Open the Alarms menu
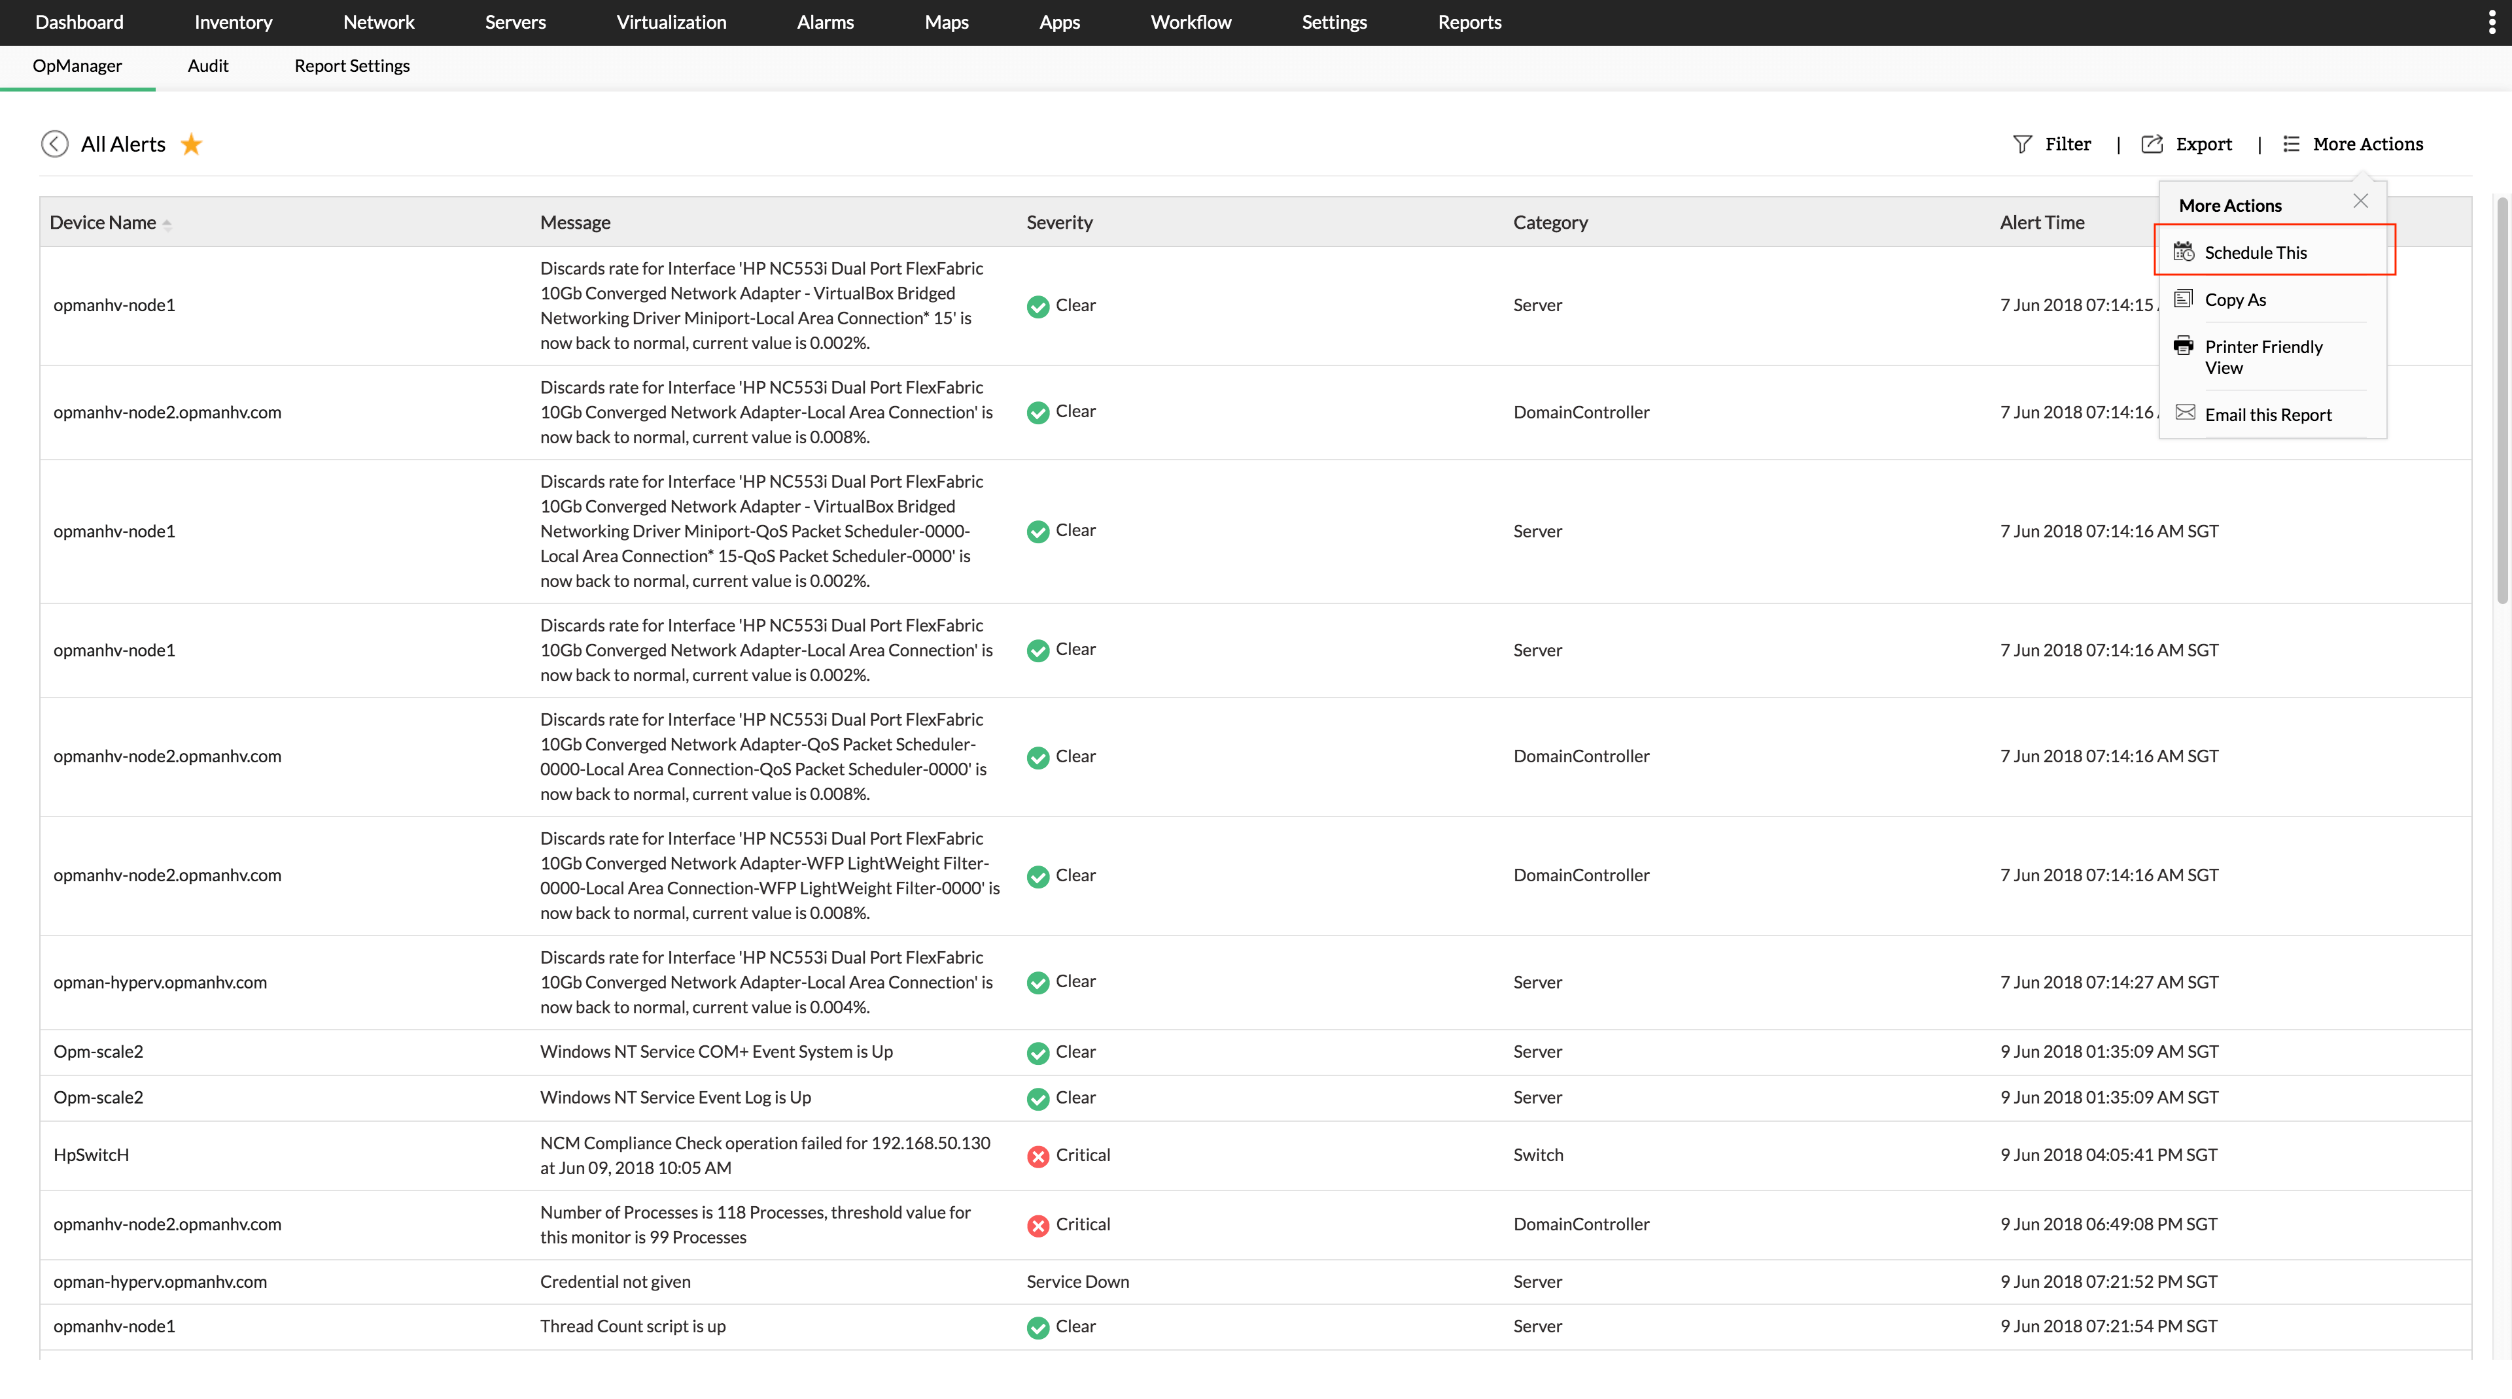The image size is (2512, 1399). 825,22
